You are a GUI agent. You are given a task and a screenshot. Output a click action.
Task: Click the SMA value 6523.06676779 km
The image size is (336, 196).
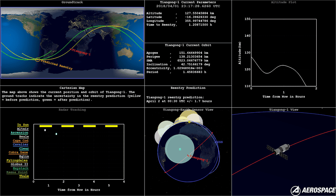pos(193,60)
